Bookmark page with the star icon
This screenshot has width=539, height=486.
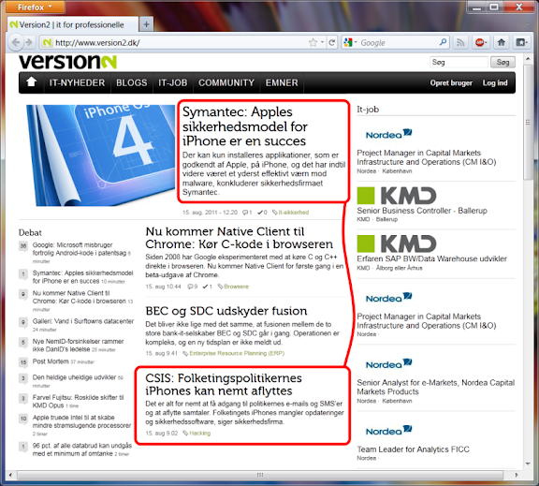(x=313, y=43)
